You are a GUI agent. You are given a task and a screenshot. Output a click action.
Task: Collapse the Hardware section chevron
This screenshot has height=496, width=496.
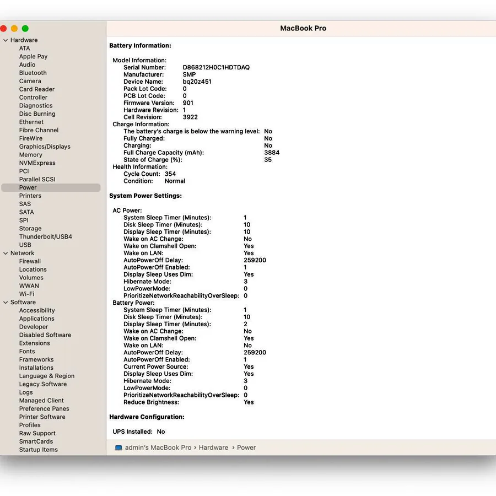click(x=6, y=40)
